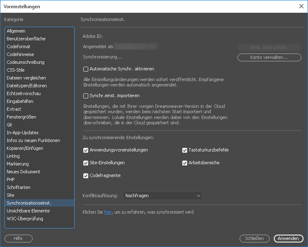Select Markierung category
Image resolution: width=308 pixels, height=247 pixels.
(40, 164)
